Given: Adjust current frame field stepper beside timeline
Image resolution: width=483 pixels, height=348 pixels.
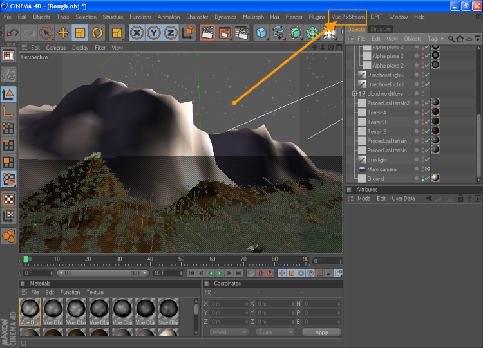Looking at the screenshot, I should click(341, 261).
